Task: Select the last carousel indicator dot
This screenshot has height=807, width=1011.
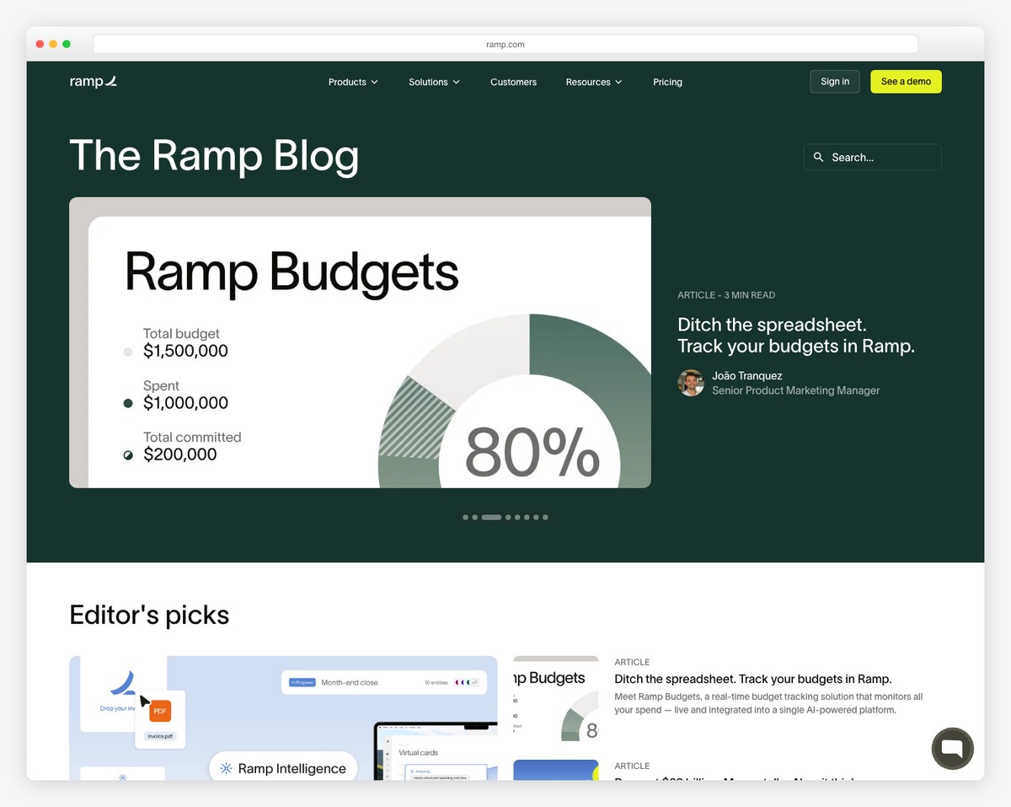Action: [x=545, y=517]
